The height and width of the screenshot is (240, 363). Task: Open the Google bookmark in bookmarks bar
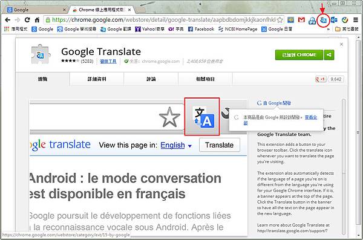point(42,29)
